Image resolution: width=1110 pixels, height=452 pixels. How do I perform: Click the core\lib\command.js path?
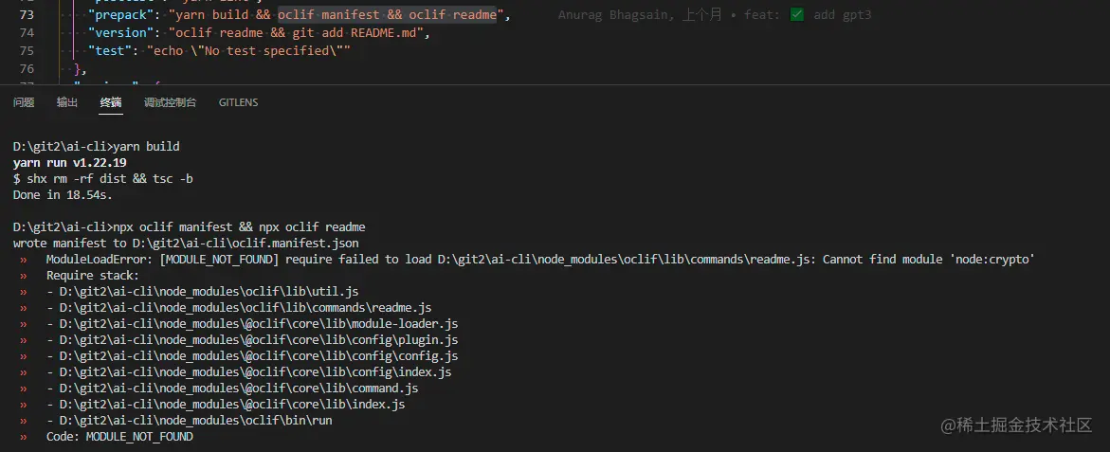pyautogui.click(x=239, y=389)
